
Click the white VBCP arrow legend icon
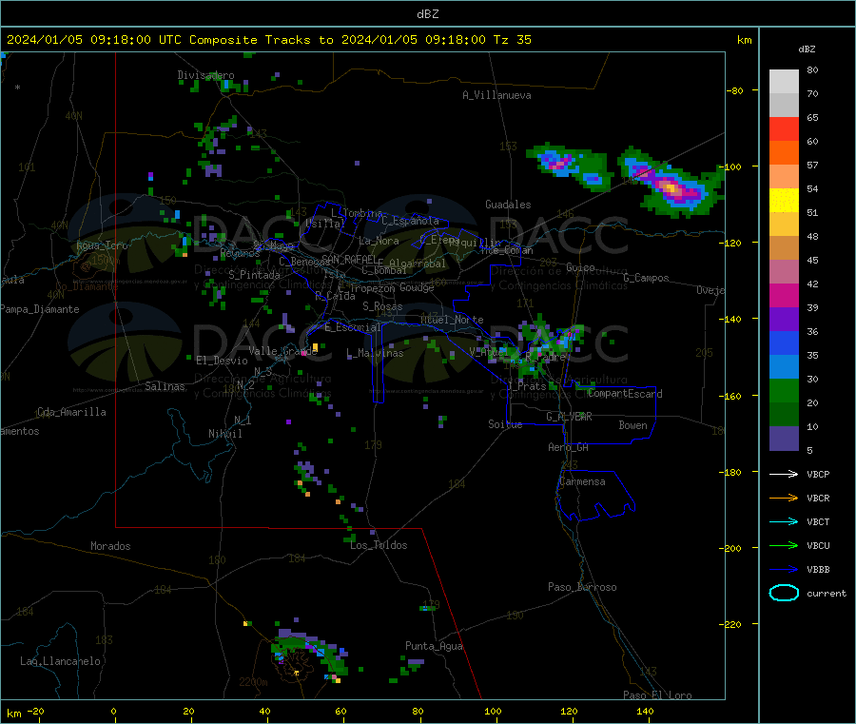pos(784,474)
